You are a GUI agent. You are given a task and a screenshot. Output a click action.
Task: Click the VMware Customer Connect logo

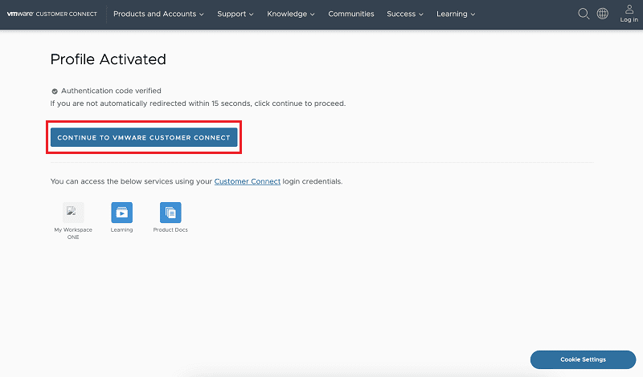tap(52, 14)
